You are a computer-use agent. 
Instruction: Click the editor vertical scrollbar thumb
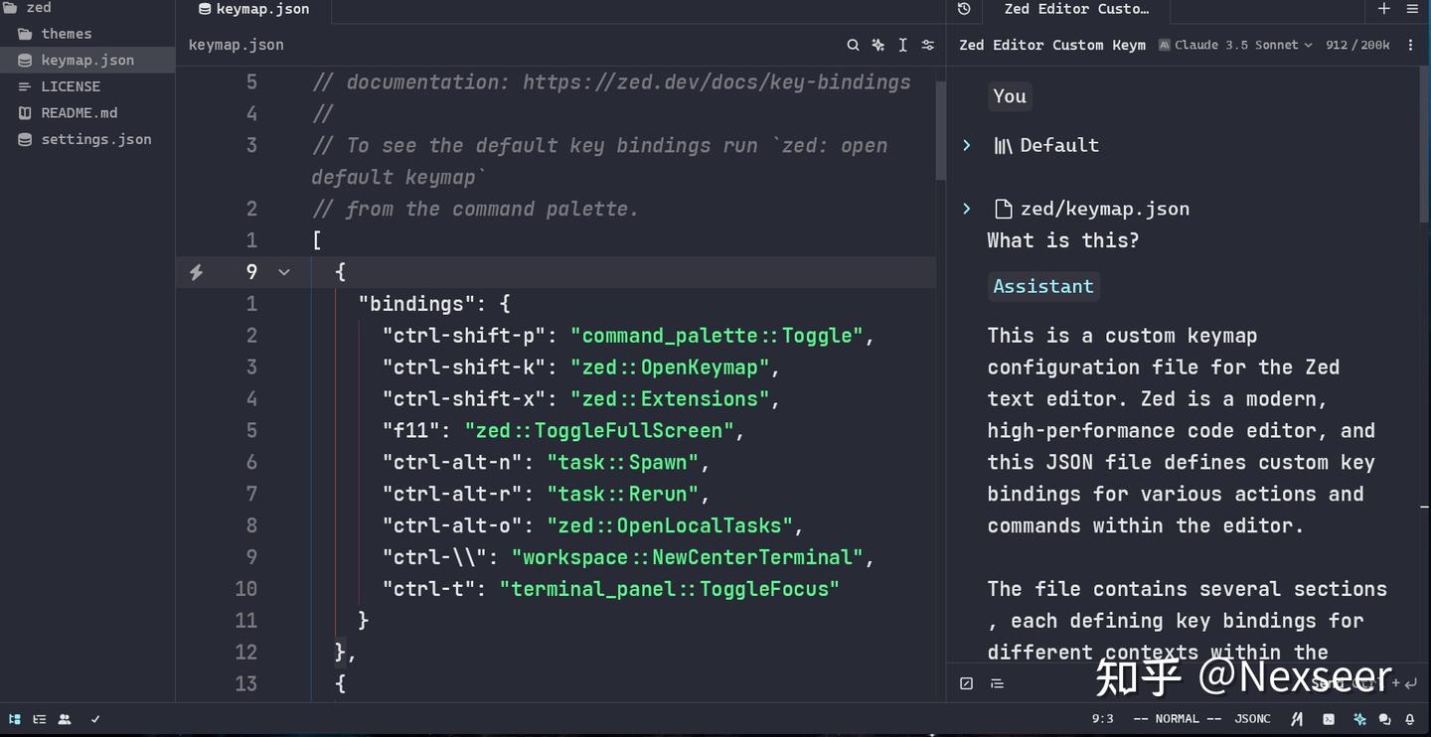pos(940,129)
